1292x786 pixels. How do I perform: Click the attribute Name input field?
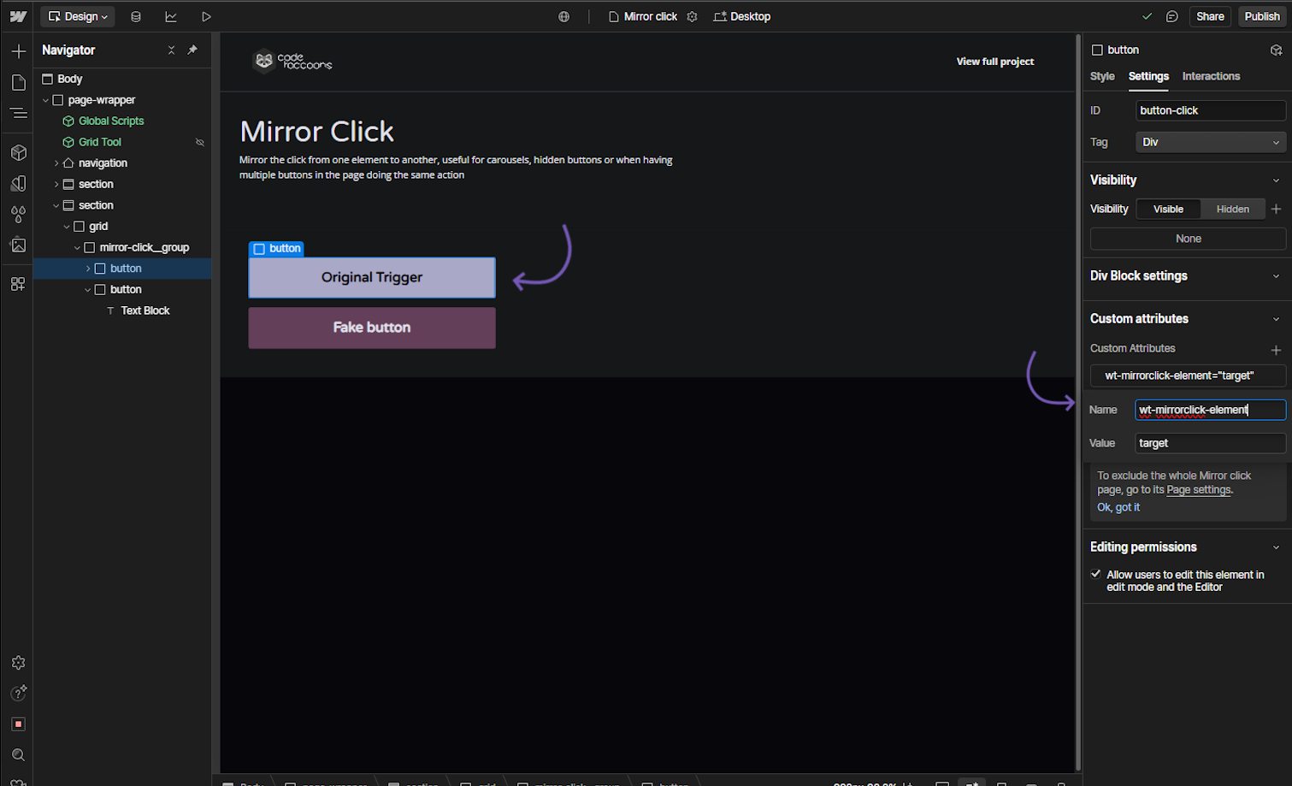1210,410
